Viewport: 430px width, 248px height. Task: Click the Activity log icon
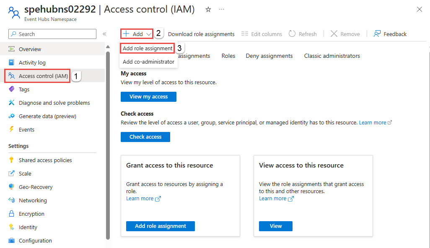click(x=11, y=62)
